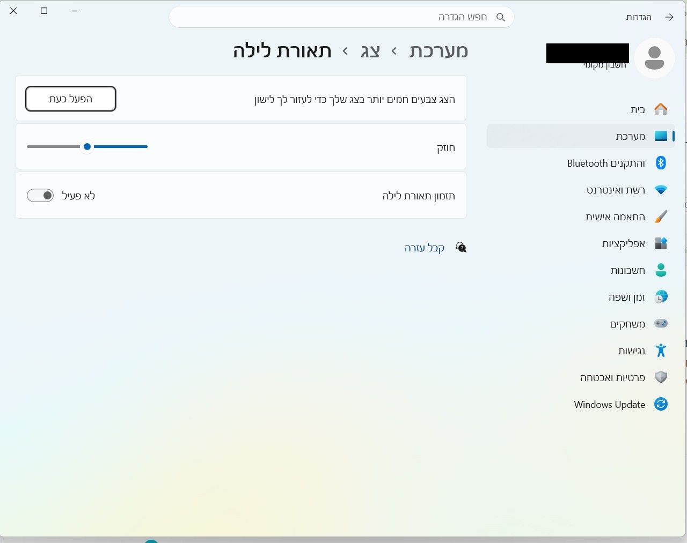Open the Home (בית) sidebar icon
The width and height of the screenshot is (687, 543).
pyautogui.click(x=661, y=109)
